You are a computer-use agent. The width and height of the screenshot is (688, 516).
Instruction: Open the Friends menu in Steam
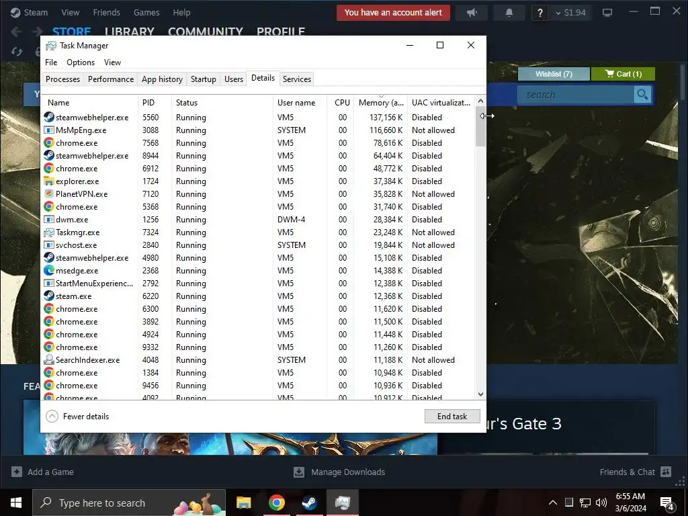(x=107, y=13)
